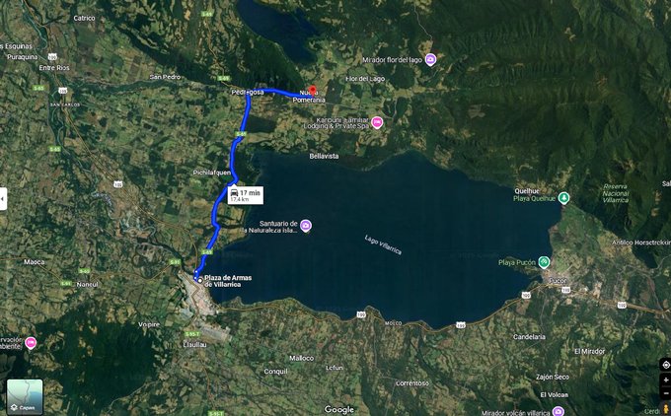Image resolution: width=671 pixels, height=416 pixels.
Task: Switch map type with the Capas thumbnail
Action: coord(25,396)
